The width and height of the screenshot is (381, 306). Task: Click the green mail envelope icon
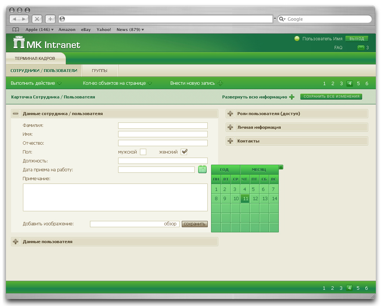[x=361, y=48]
